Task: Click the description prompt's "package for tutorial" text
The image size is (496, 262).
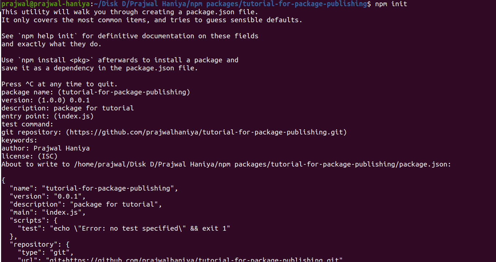Action: tap(94, 108)
